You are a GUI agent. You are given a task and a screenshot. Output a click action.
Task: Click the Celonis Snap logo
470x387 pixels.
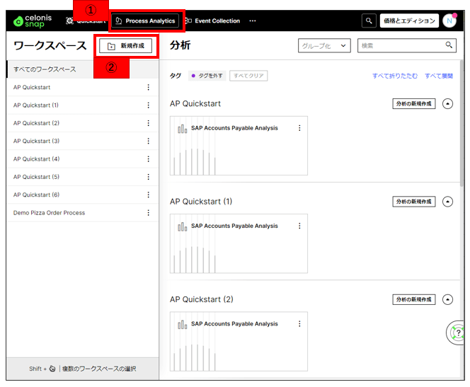[33, 21]
